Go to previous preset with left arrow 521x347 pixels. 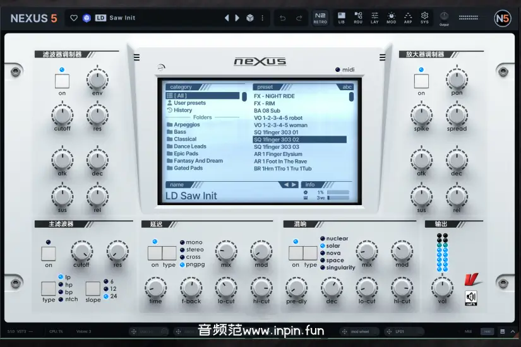tap(227, 18)
